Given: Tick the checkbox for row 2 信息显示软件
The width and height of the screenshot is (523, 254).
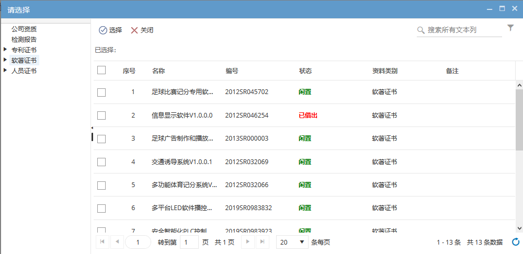Looking at the screenshot, I should (101, 116).
